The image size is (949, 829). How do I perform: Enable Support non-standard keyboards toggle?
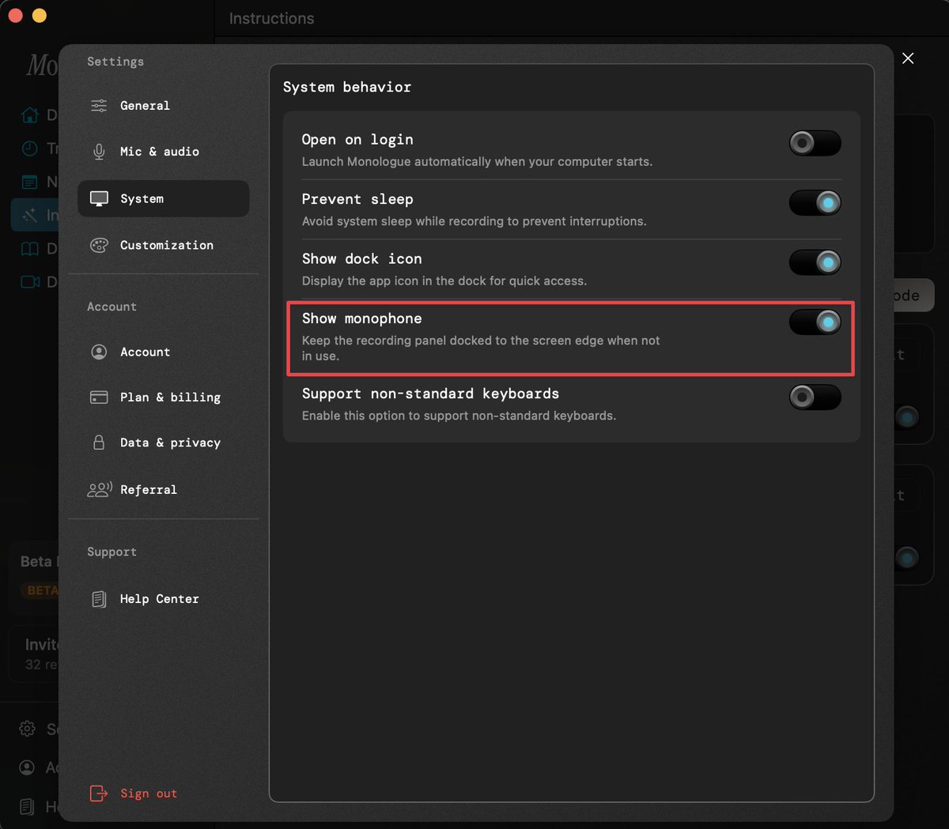point(815,397)
